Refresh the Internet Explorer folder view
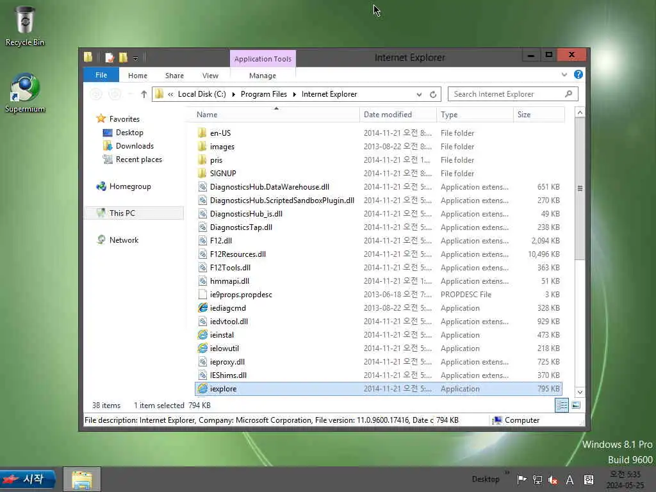 pos(433,94)
